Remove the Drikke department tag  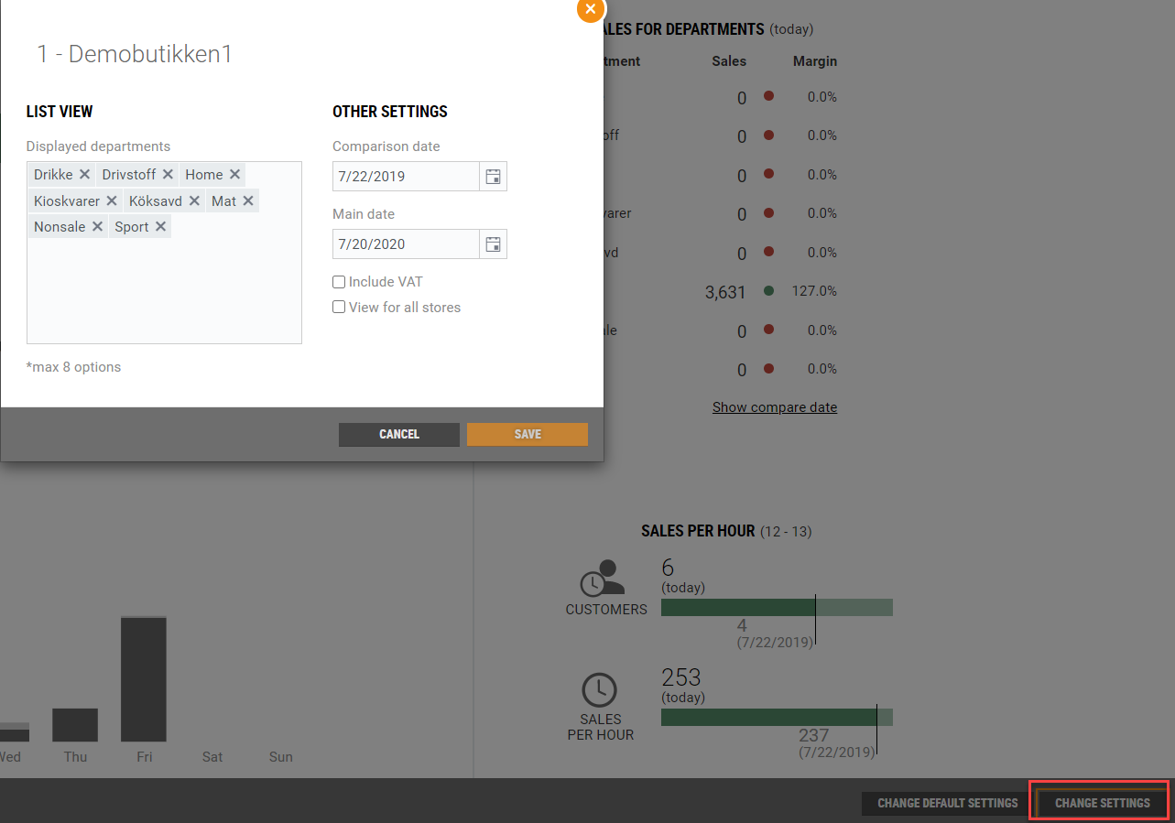click(x=84, y=175)
